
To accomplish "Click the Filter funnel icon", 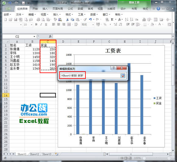I will 137,20.
